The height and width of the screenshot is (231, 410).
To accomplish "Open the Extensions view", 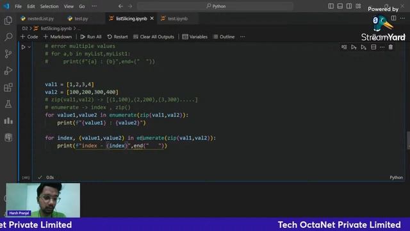I will [x=8, y=87].
